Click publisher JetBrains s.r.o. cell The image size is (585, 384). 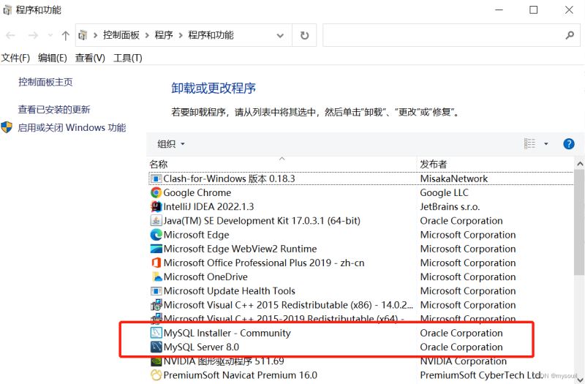pos(450,207)
